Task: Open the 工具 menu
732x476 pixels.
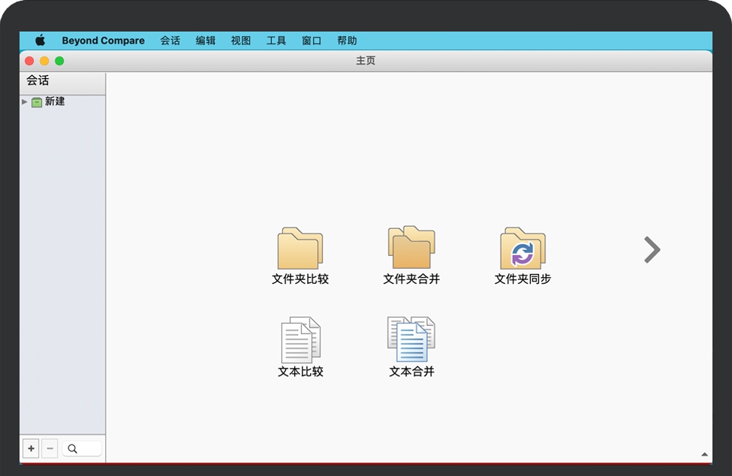Action: pyautogui.click(x=276, y=41)
